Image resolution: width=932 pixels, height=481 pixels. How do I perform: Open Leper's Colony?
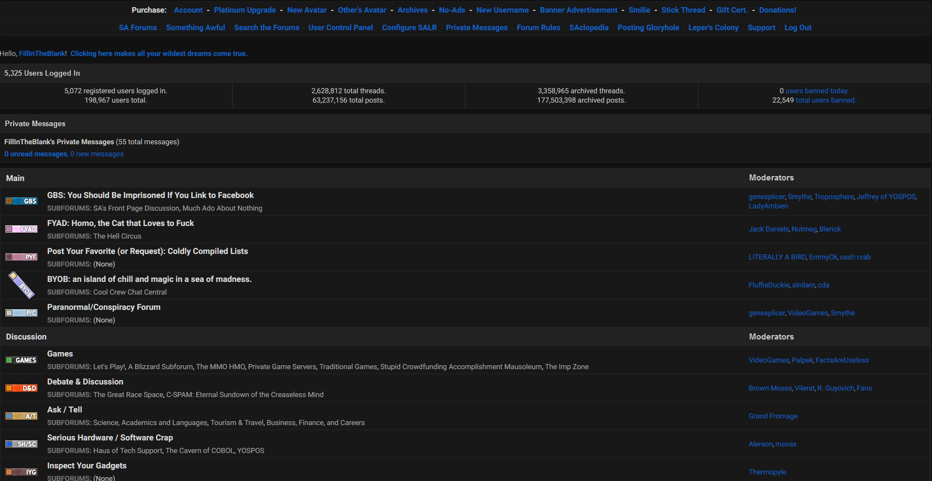tap(713, 27)
